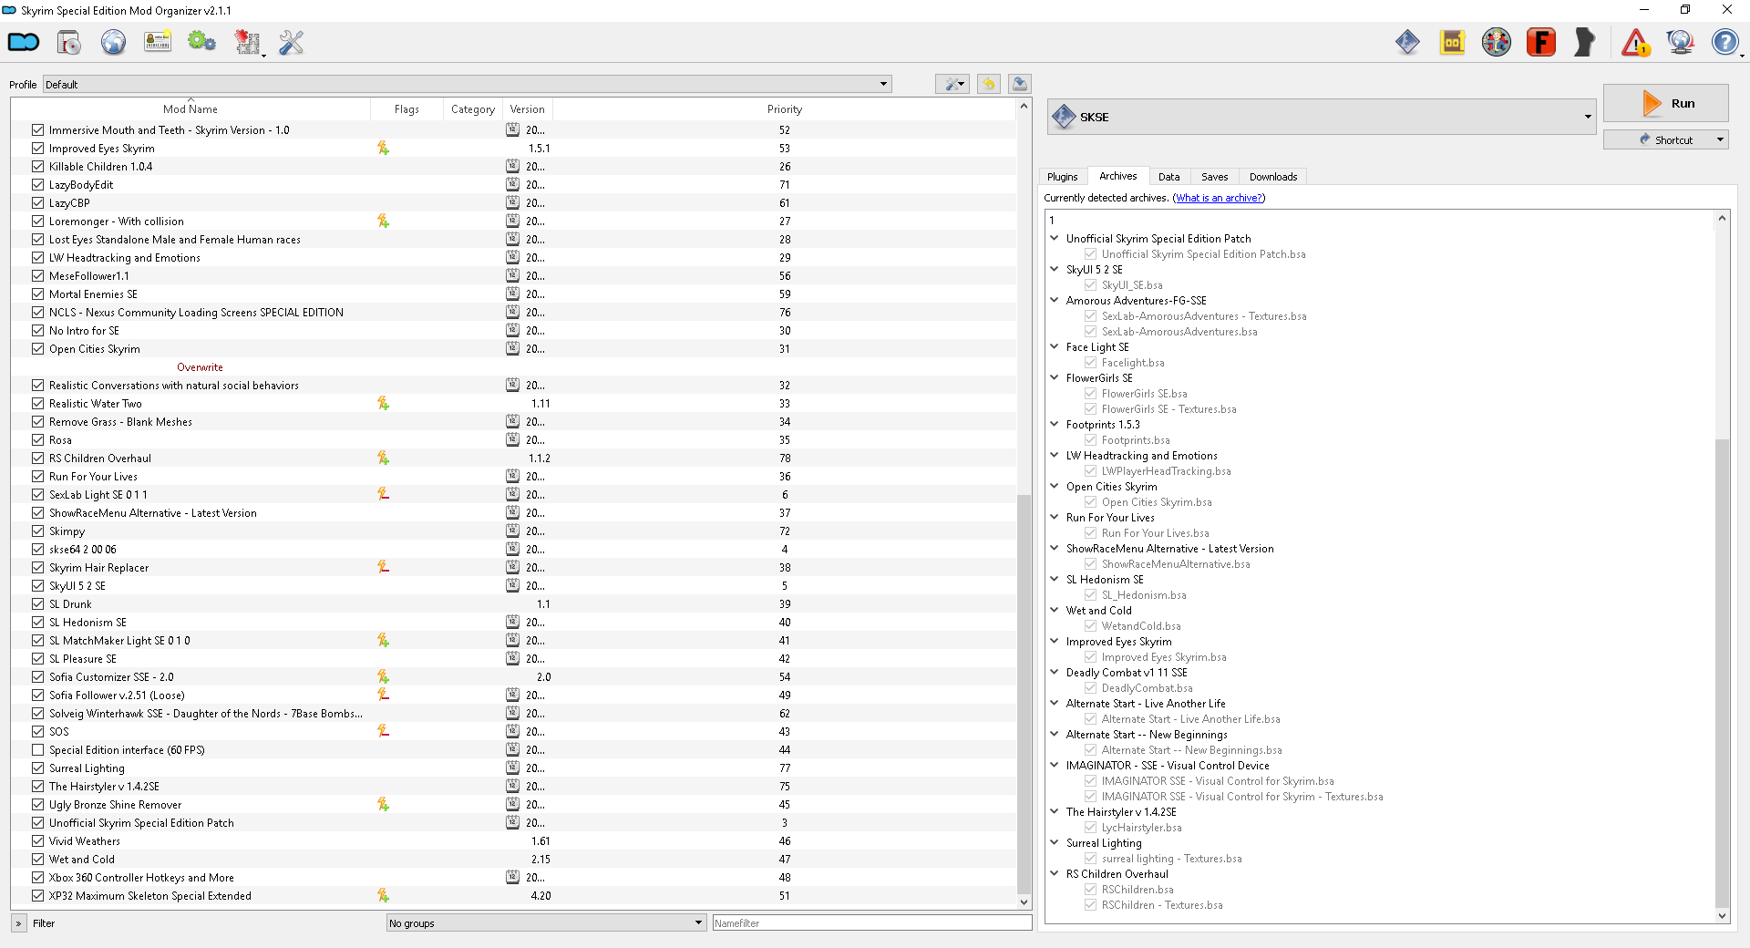Click the Update globe icon
Screen dimensions: 1750x948
coord(1680,42)
